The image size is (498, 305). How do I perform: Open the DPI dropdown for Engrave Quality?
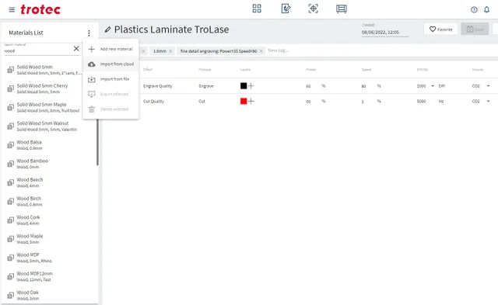click(x=433, y=86)
